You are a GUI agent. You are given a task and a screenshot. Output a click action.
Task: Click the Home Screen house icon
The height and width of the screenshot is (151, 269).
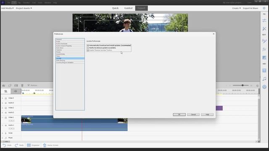coord(45,145)
